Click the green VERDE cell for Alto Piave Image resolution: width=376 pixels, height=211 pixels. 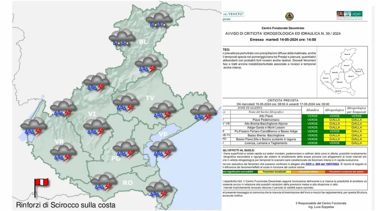pyautogui.click(x=312, y=116)
